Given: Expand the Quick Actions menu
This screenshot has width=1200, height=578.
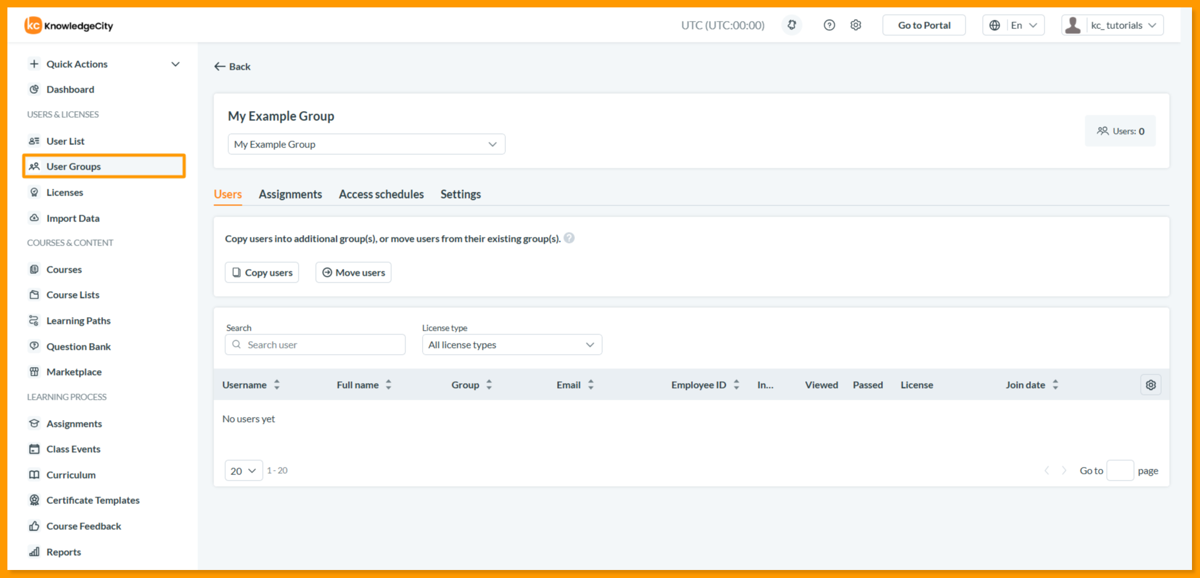Looking at the screenshot, I should coord(104,64).
